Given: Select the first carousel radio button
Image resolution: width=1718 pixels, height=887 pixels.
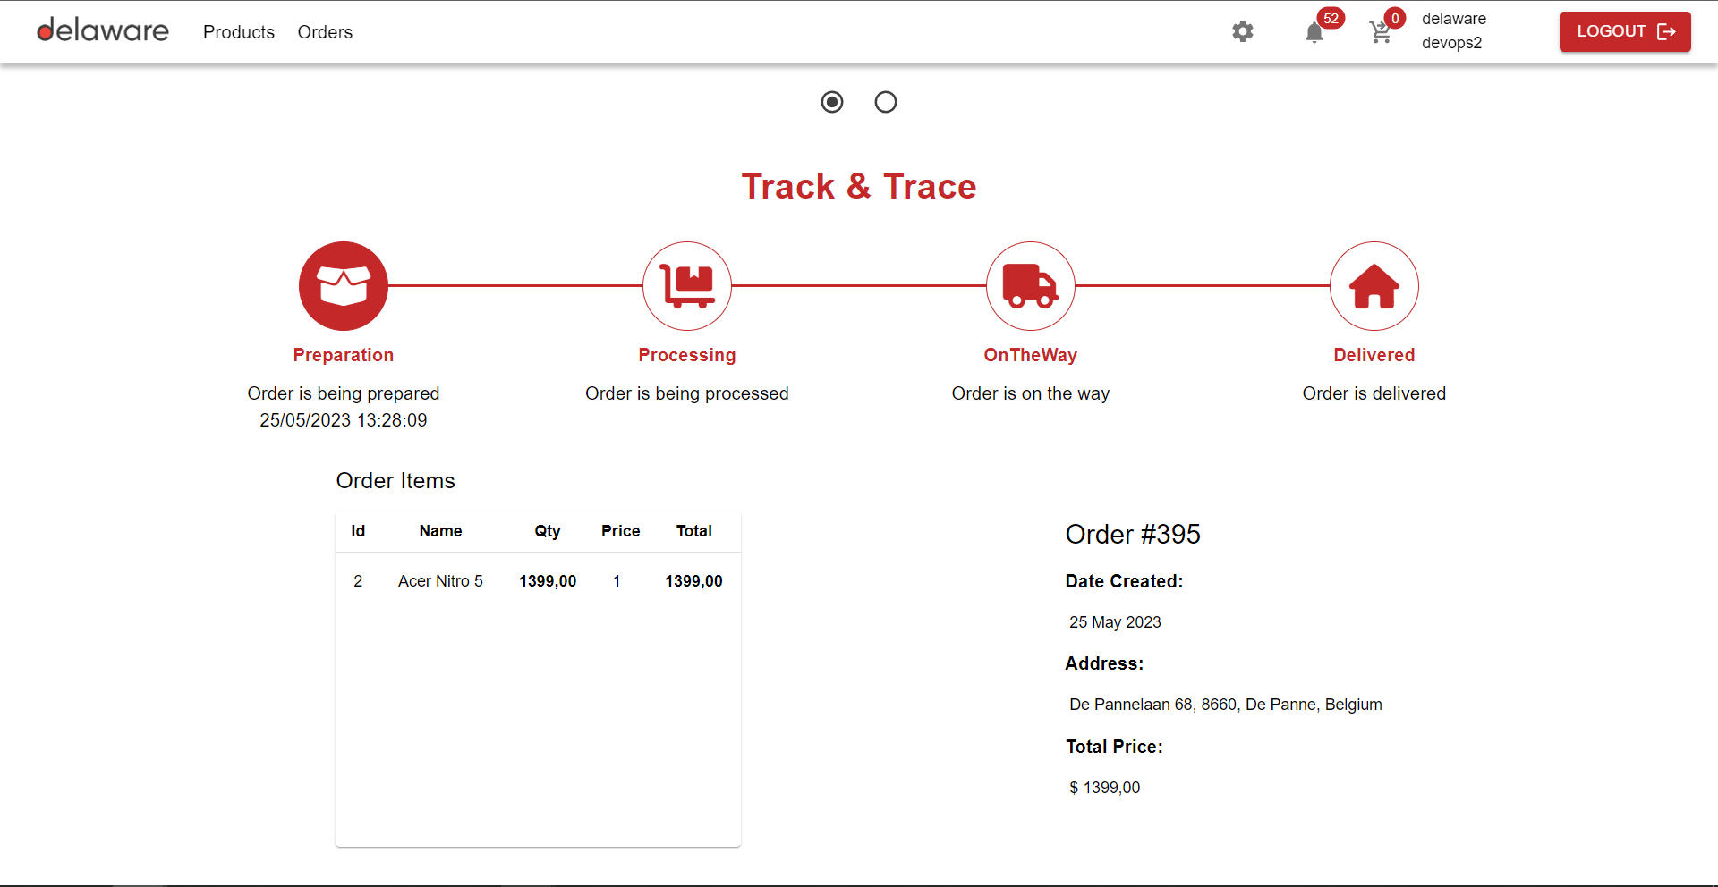Looking at the screenshot, I should pos(831,101).
